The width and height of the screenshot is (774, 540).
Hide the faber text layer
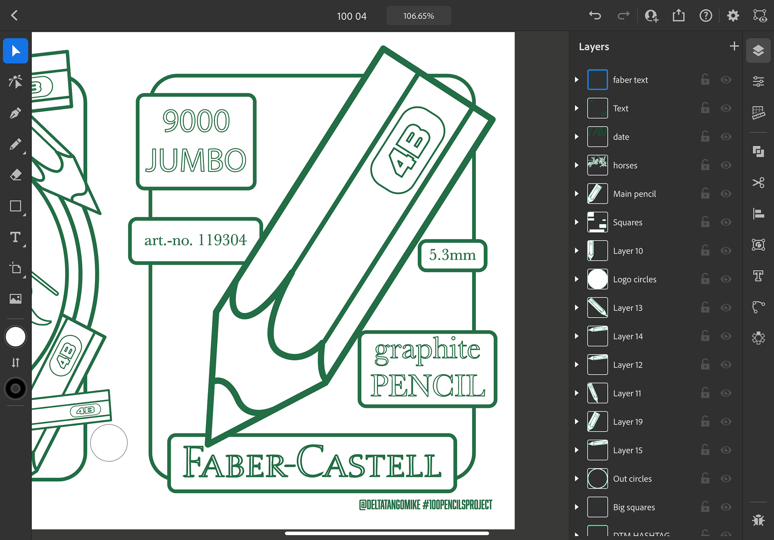point(726,80)
